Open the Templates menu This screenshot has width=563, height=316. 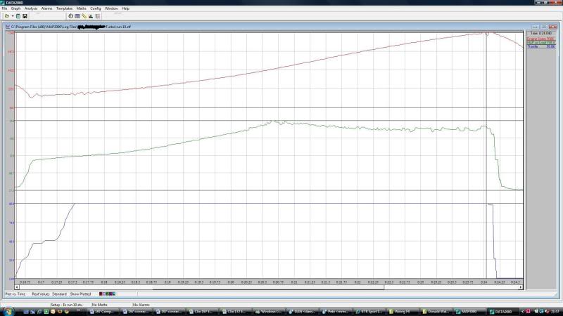tap(64, 8)
